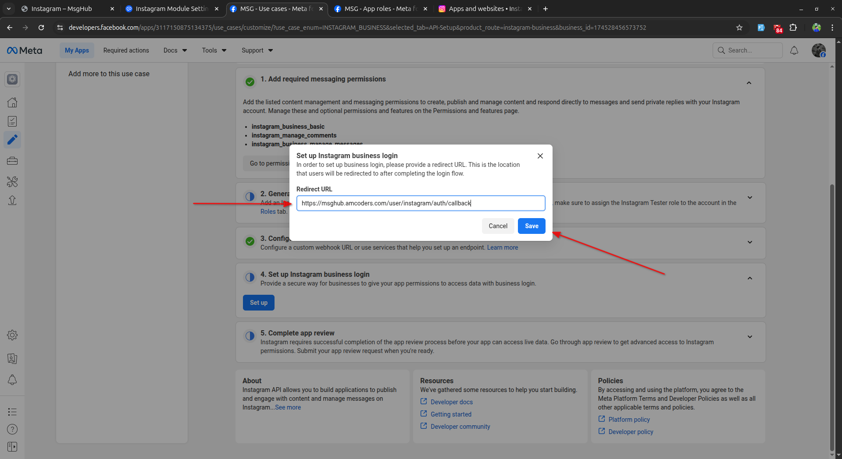The height and width of the screenshot is (459, 842).
Task: Open the Dashboard home icon in sidebar
Action: tap(12, 102)
